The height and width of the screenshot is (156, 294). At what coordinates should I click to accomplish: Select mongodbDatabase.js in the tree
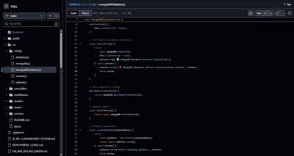[30, 70]
